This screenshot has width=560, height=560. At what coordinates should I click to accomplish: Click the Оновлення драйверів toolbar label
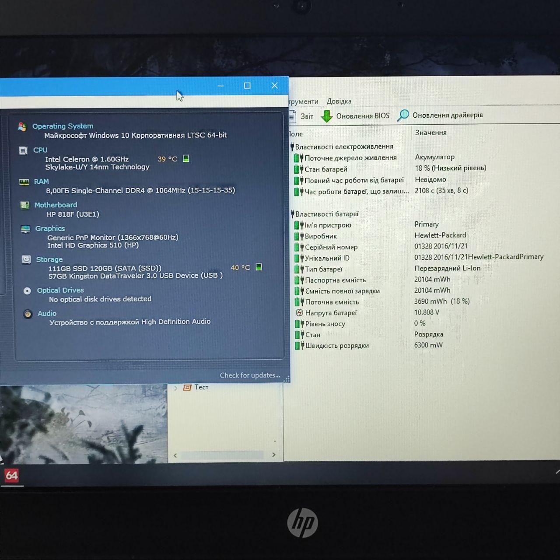pyautogui.click(x=448, y=115)
